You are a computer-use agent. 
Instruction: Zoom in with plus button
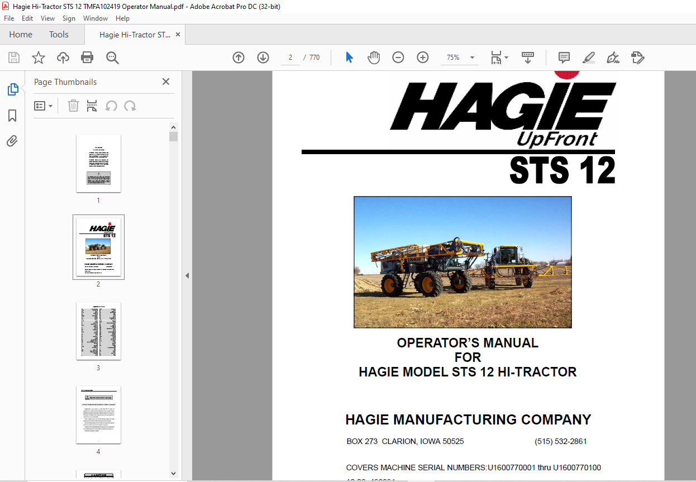(x=423, y=58)
